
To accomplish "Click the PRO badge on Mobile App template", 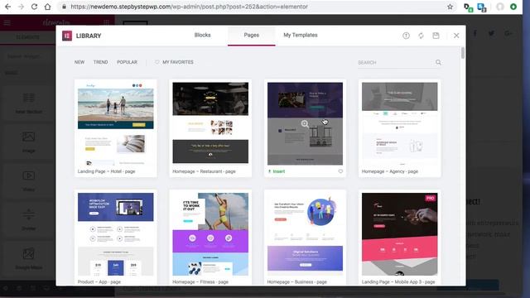I will [x=430, y=198].
